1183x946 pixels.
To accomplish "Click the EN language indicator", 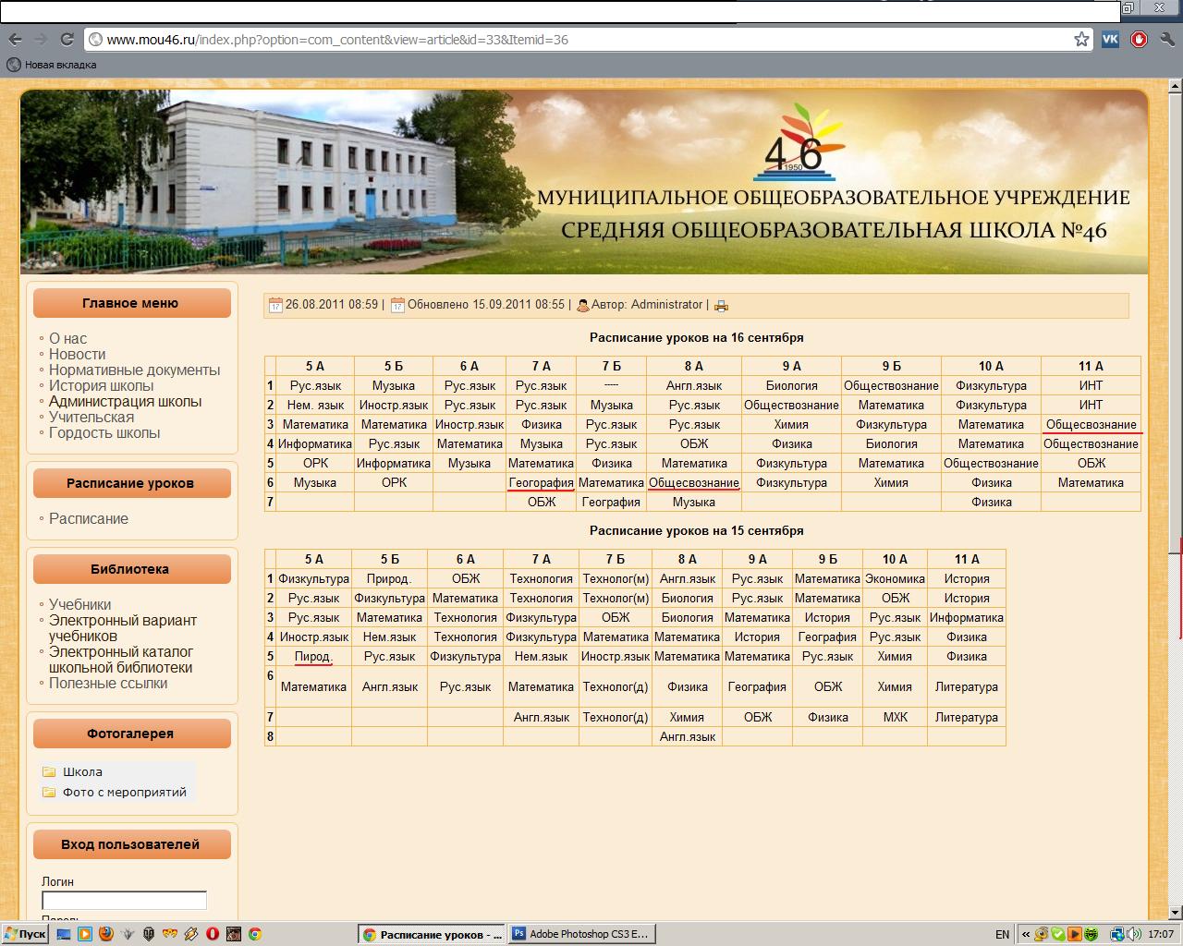I will click(x=1003, y=934).
